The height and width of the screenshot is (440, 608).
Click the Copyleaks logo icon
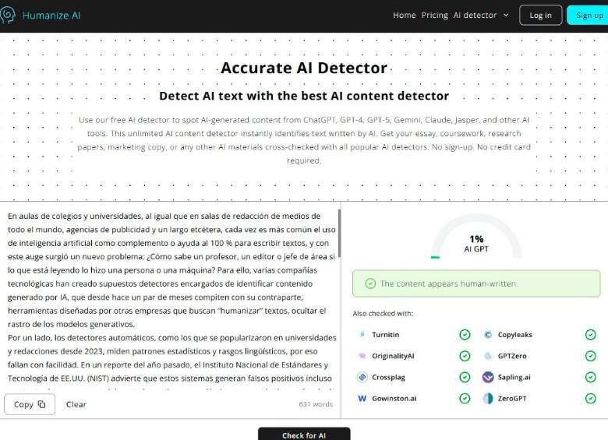click(x=488, y=334)
